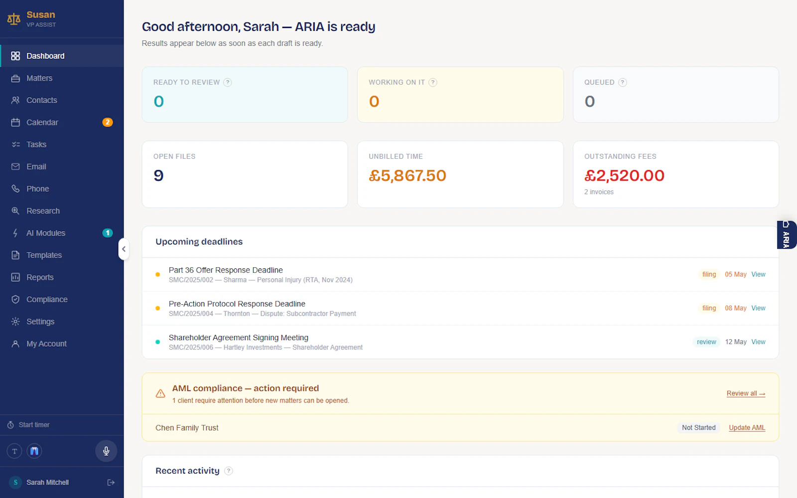Open Tasks in the sidebar

(62, 144)
